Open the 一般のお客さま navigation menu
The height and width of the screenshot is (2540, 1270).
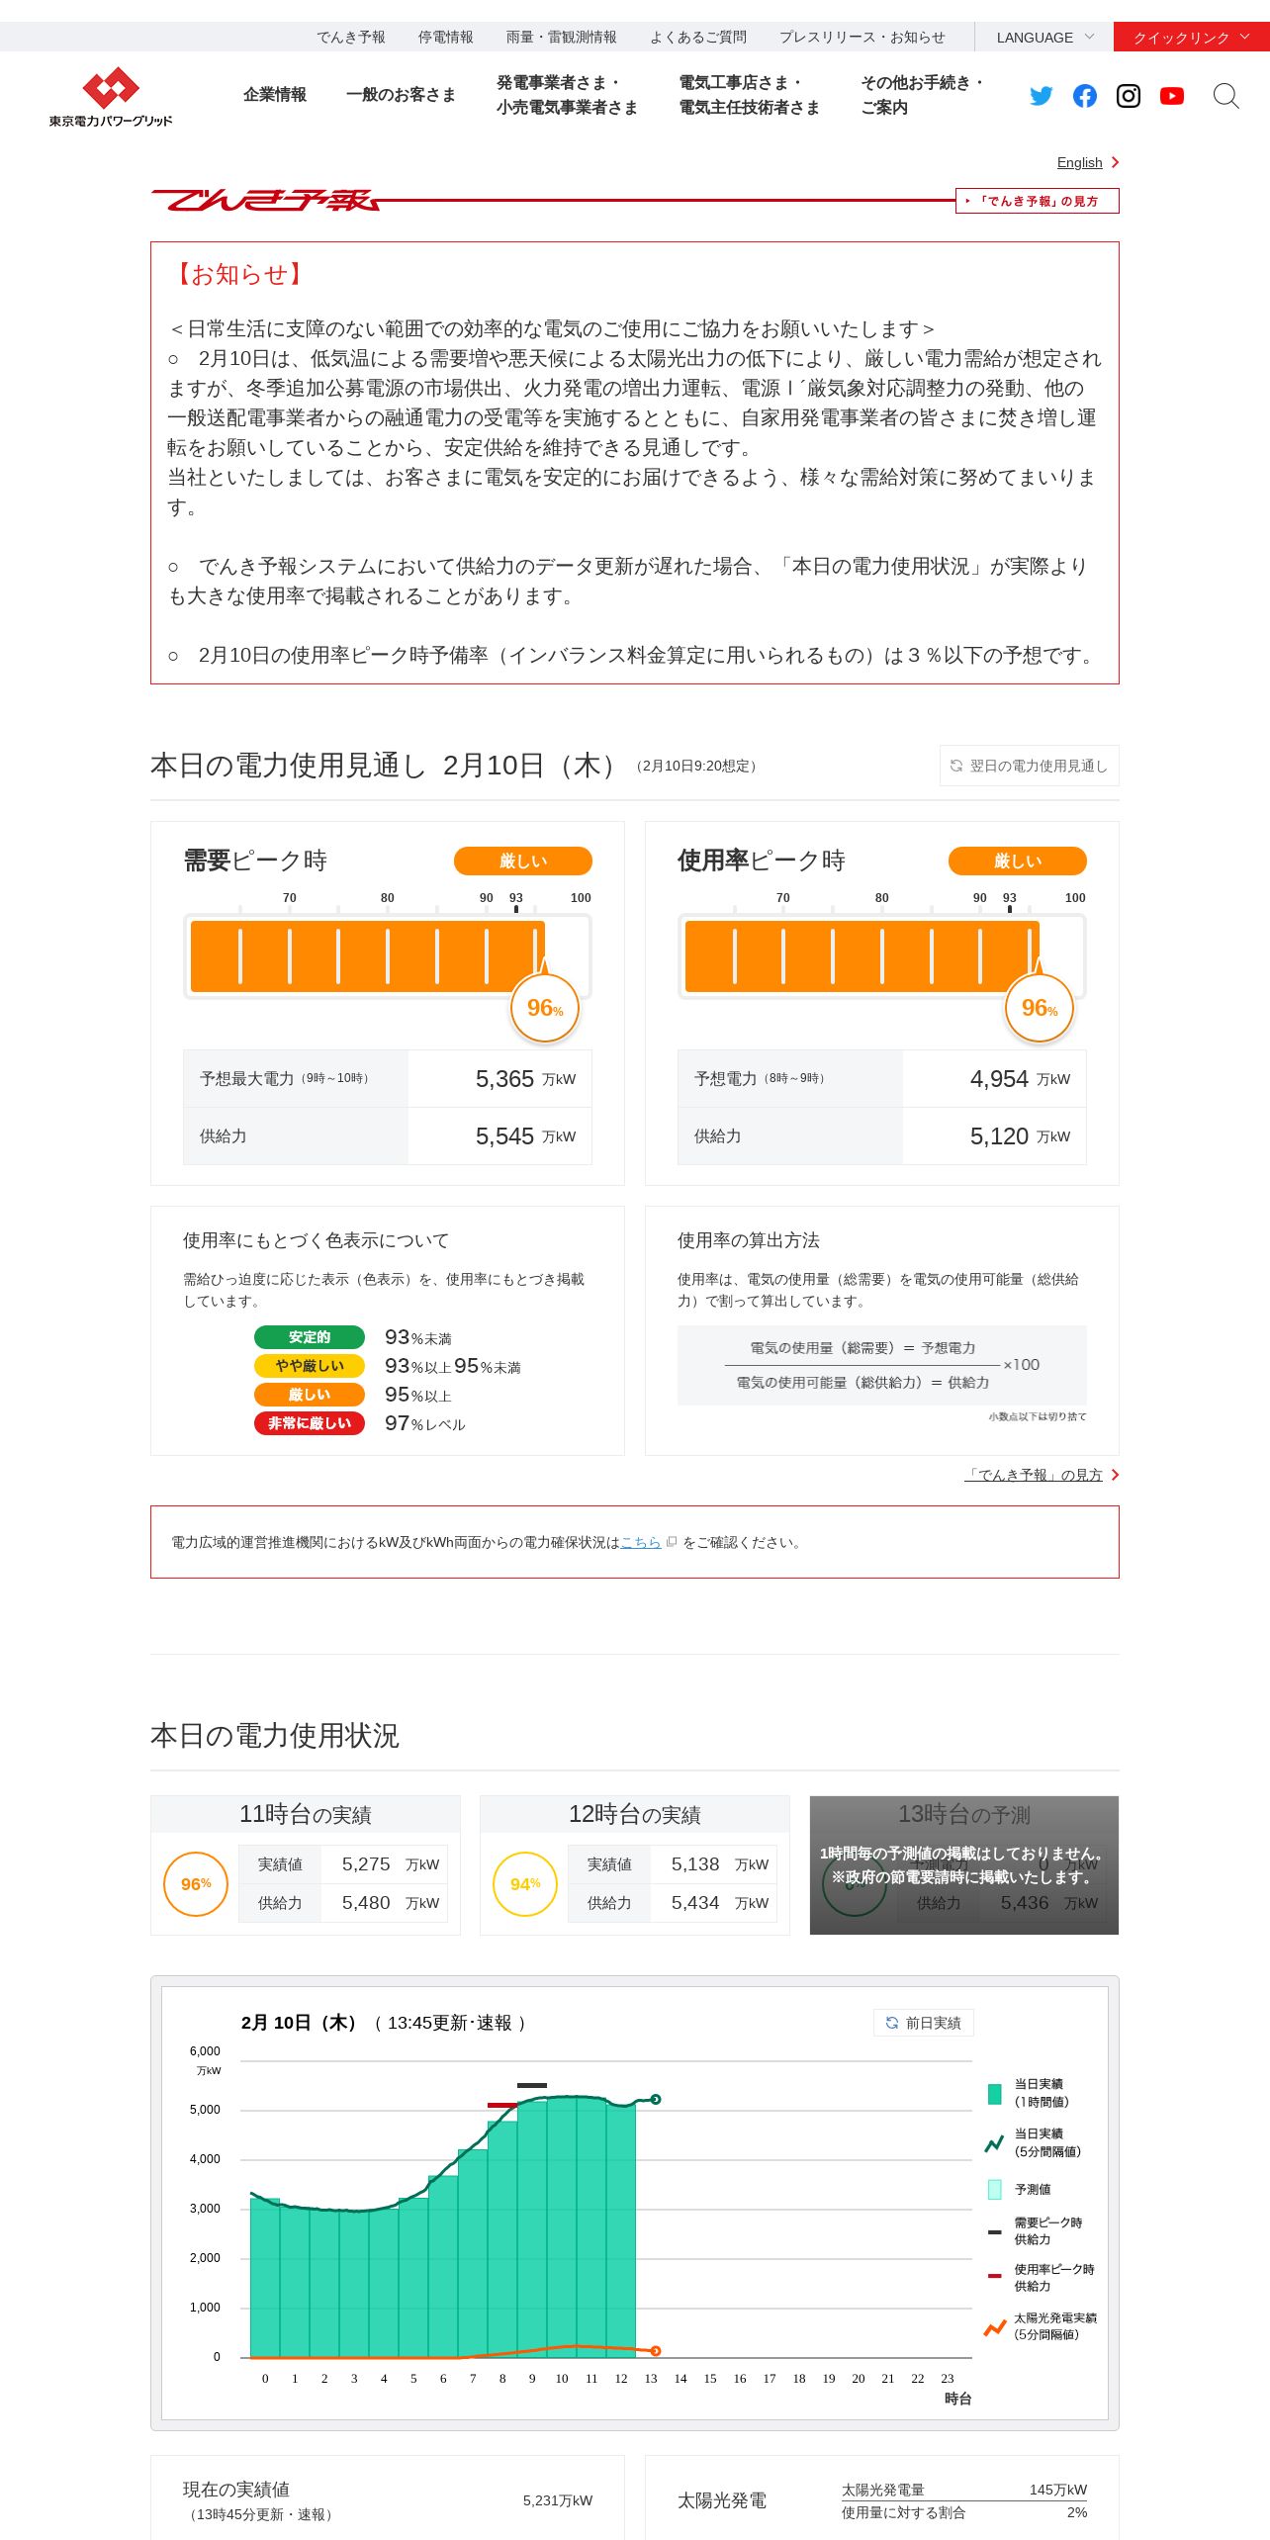tap(401, 95)
